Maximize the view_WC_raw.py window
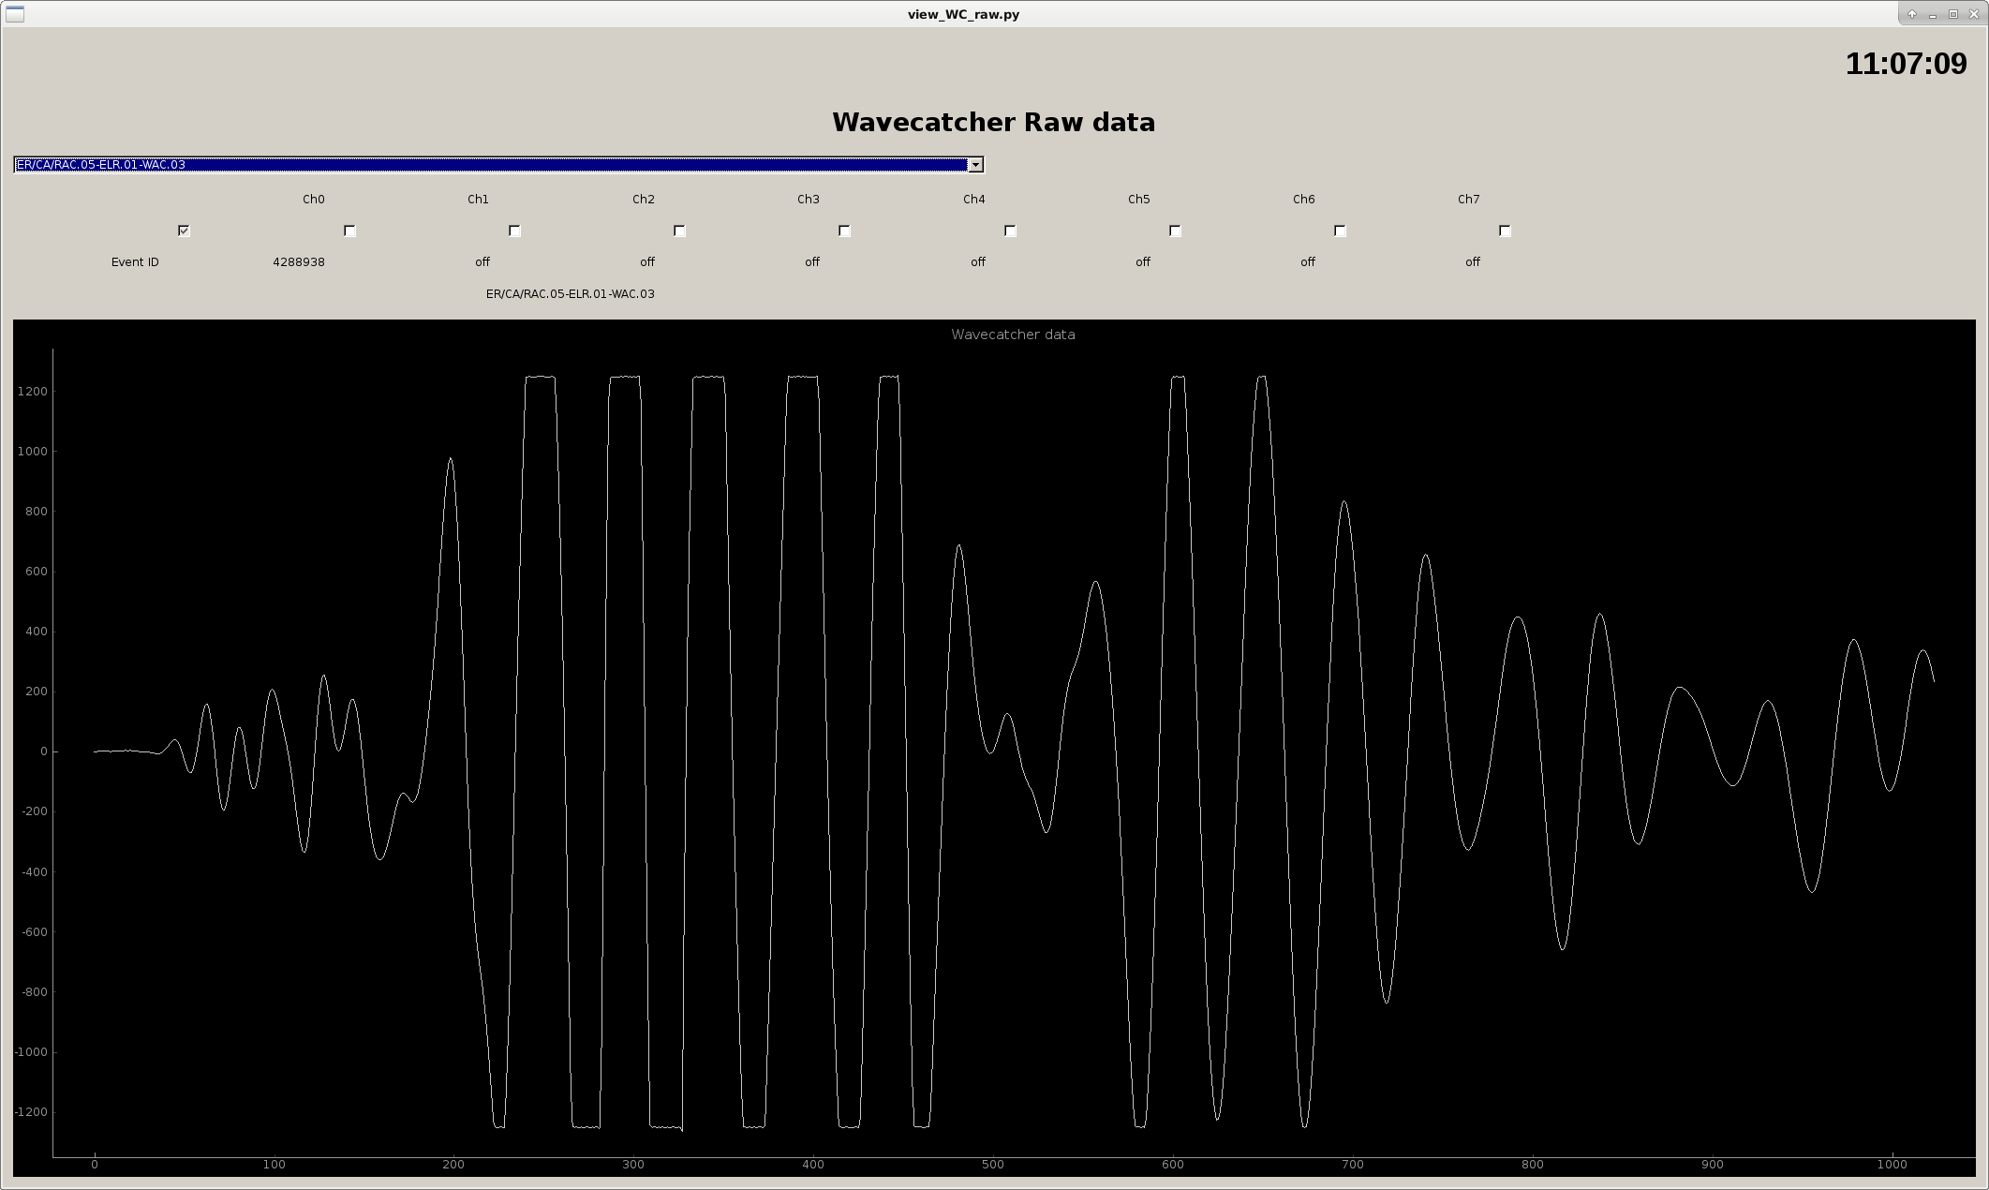The image size is (1989, 1190). coord(1953,14)
